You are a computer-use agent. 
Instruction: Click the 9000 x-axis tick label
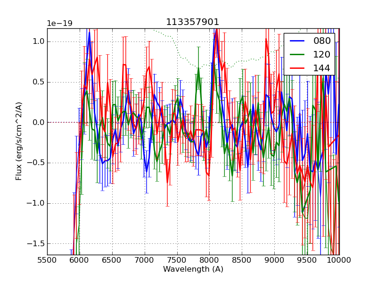(x=274, y=260)
